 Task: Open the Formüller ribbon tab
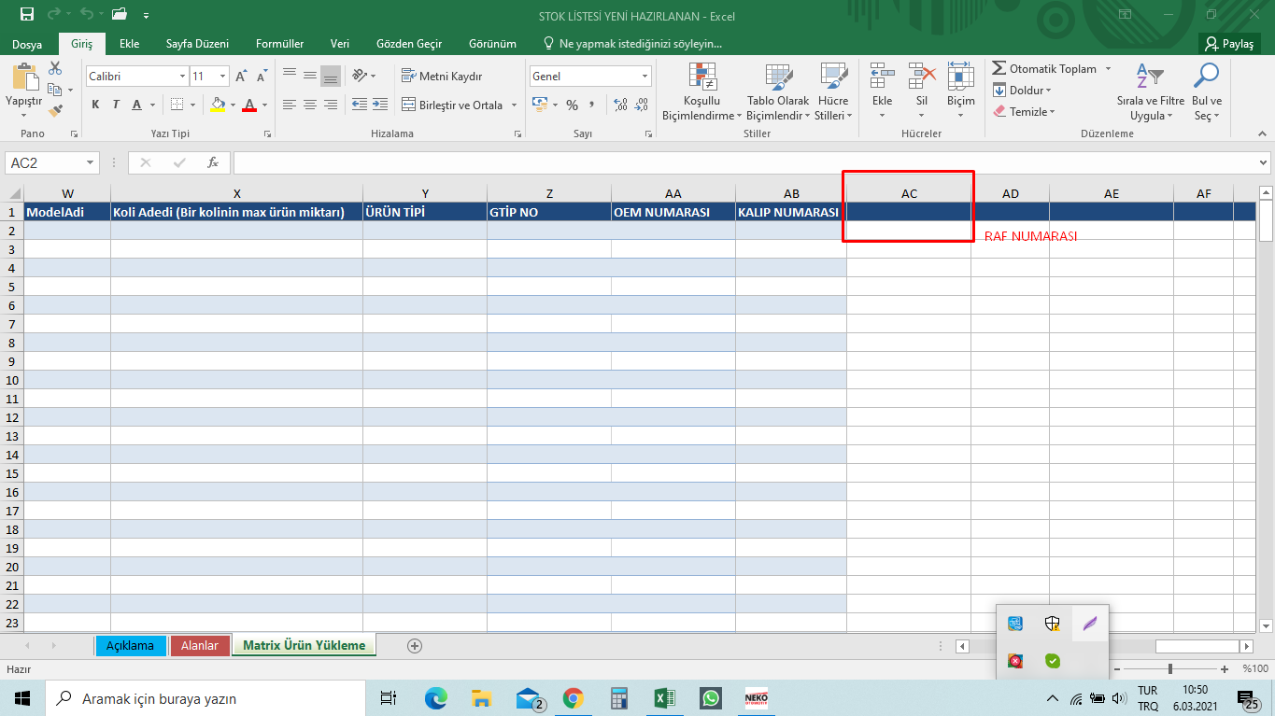(x=279, y=44)
